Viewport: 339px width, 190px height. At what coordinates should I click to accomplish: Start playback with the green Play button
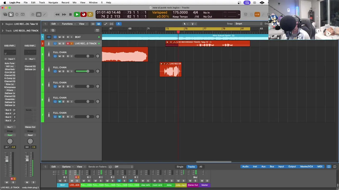(x=77, y=15)
